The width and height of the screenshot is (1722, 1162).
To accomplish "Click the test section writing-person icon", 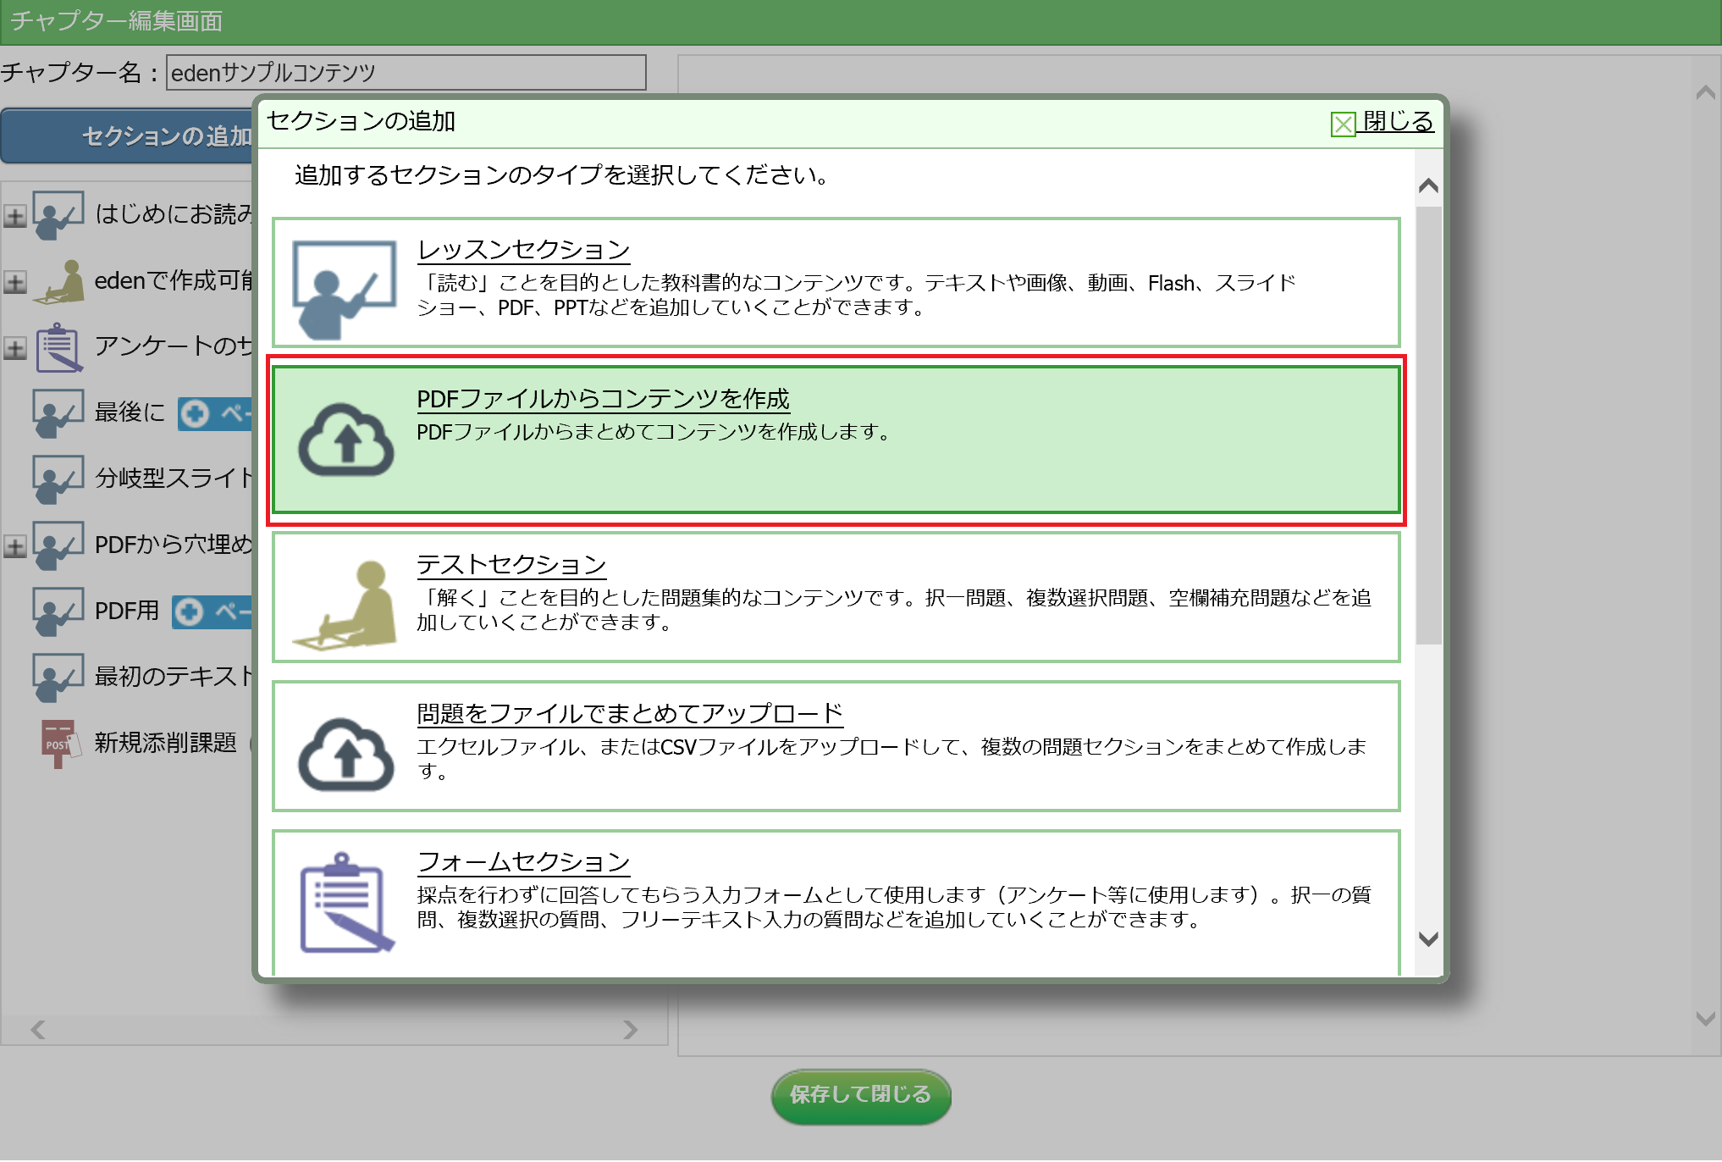I will pyautogui.click(x=346, y=604).
